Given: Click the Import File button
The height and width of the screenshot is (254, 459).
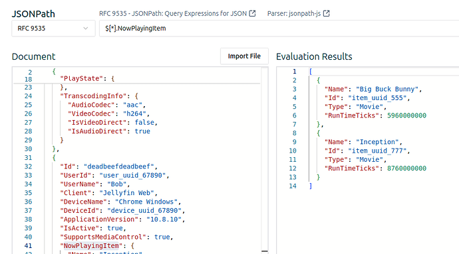Looking at the screenshot, I should point(244,56).
